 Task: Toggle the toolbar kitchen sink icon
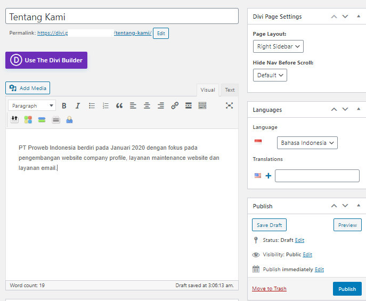202,105
